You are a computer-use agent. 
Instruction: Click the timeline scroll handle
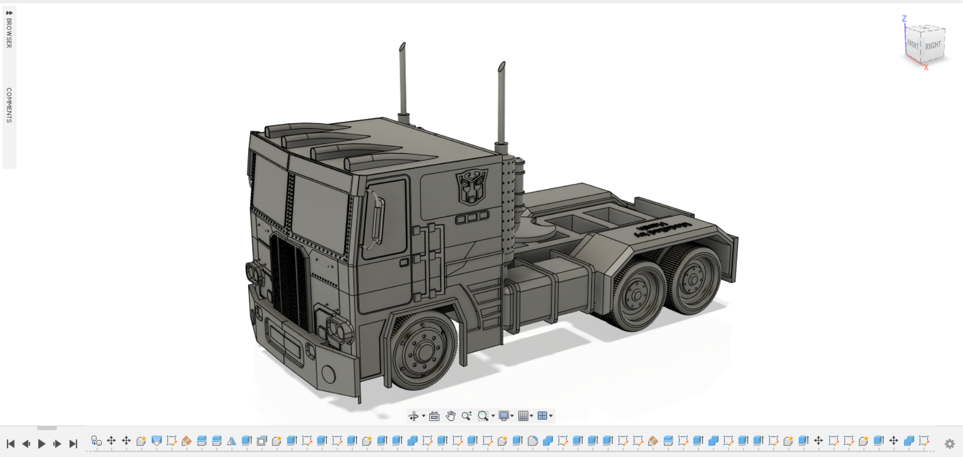(47, 428)
